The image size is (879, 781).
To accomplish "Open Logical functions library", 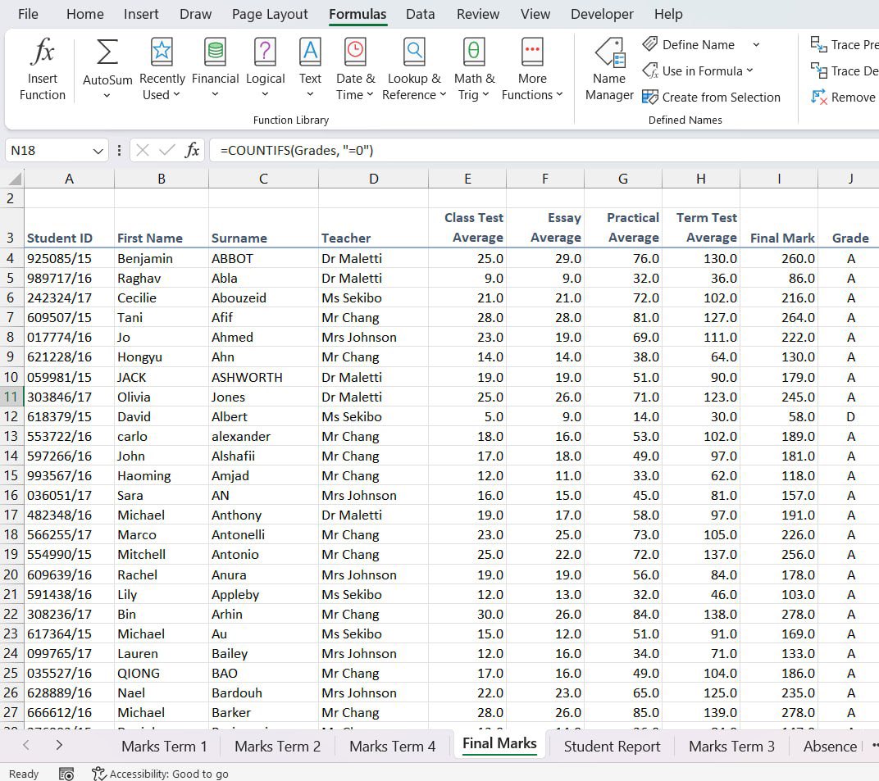I will pyautogui.click(x=265, y=70).
